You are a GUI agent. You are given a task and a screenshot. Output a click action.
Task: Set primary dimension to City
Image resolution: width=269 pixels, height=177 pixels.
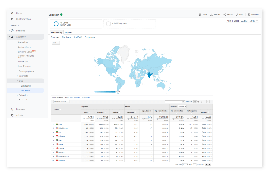click(71, 97)
